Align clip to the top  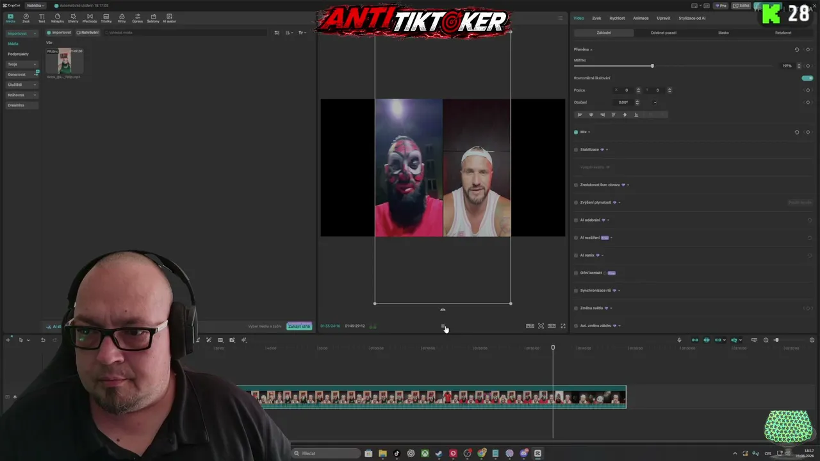click(613, 115)
